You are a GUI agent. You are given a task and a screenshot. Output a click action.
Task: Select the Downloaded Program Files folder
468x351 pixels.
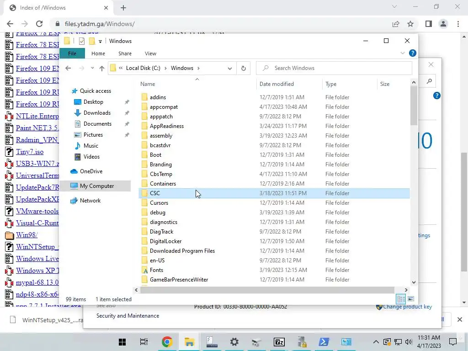182,251
